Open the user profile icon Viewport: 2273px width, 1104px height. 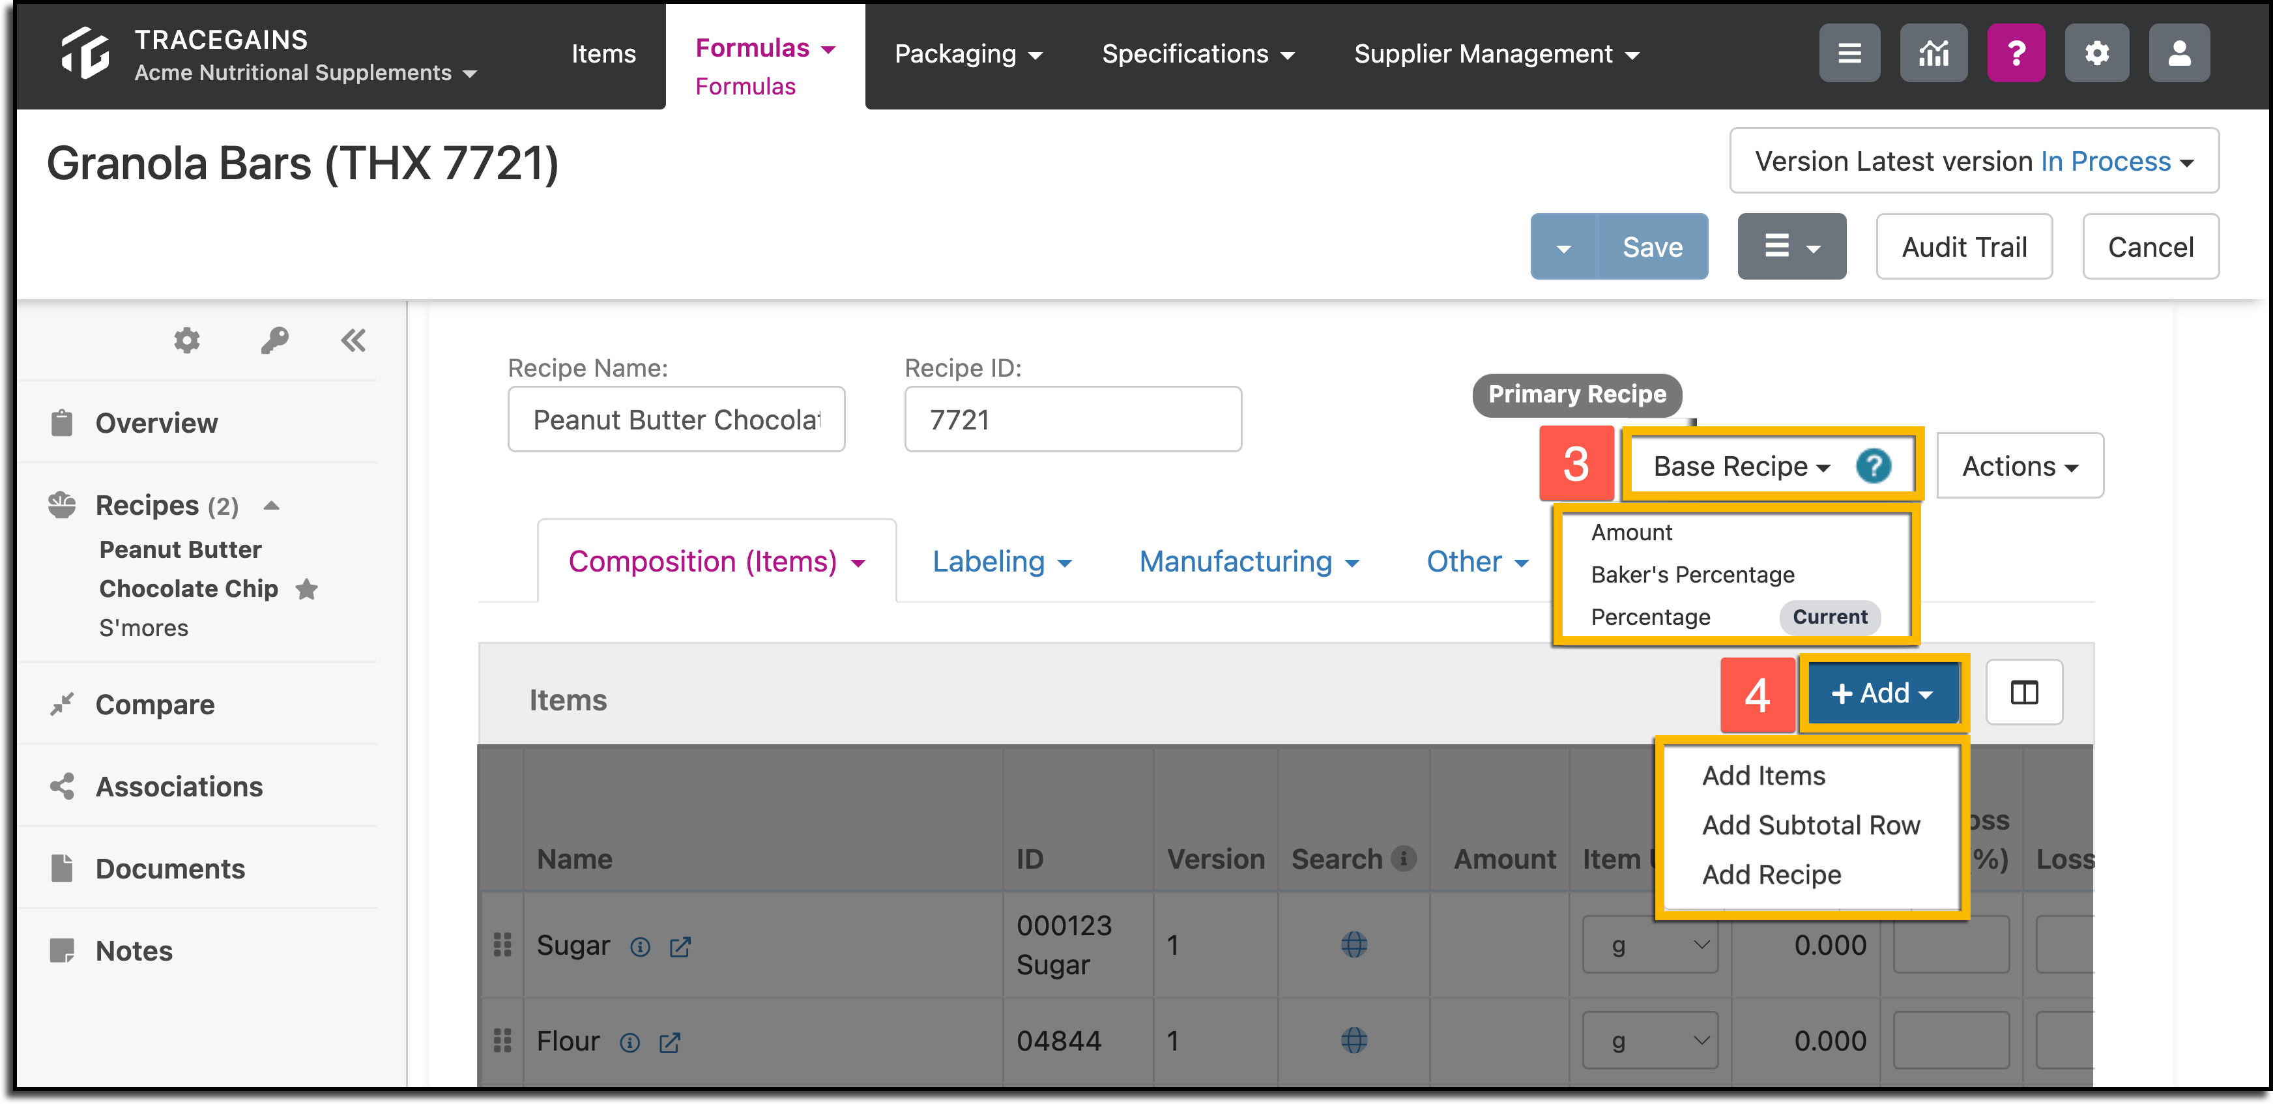coord(2179,53)
